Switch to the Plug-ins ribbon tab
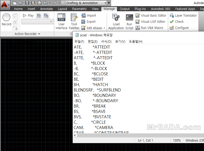The height and width of the screenshot is (151, 204). point(140,9)
